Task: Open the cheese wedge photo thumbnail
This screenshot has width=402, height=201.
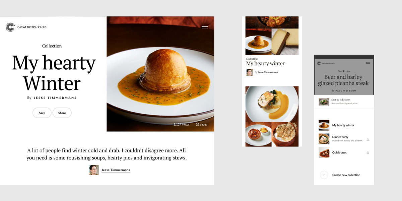Action: (285, 42)
